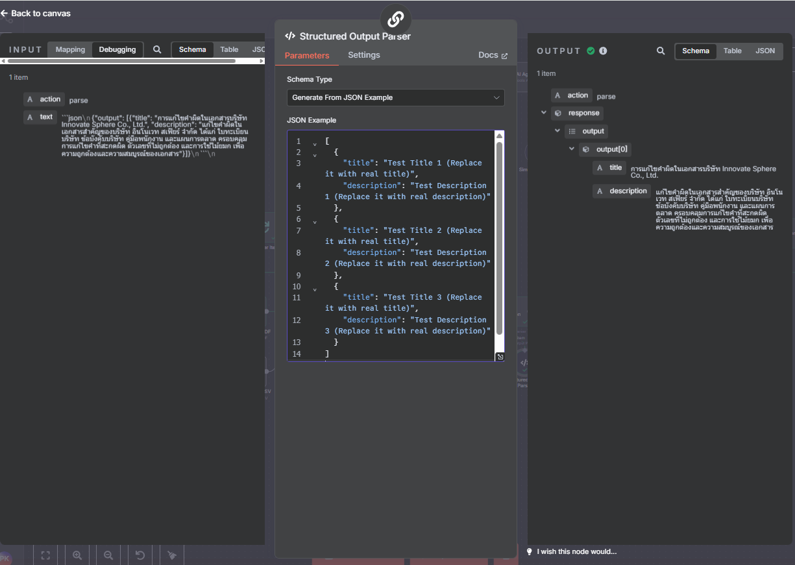Click the tidy up broom icon
This screenshot has width=795, height=565.
(x=172, y=555)
